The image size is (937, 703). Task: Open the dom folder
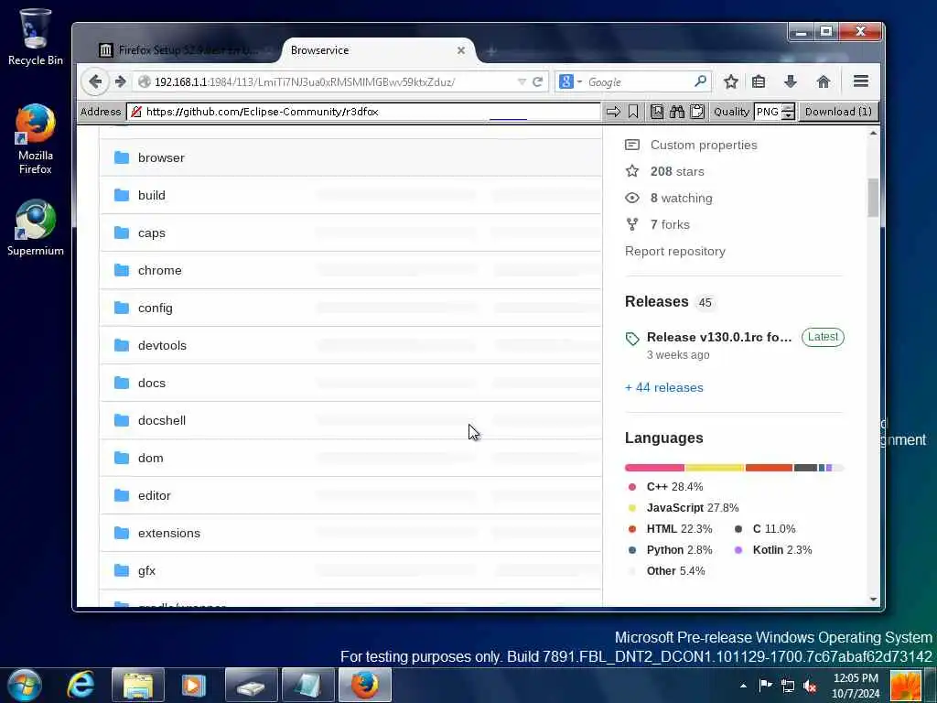pos(150,458)
